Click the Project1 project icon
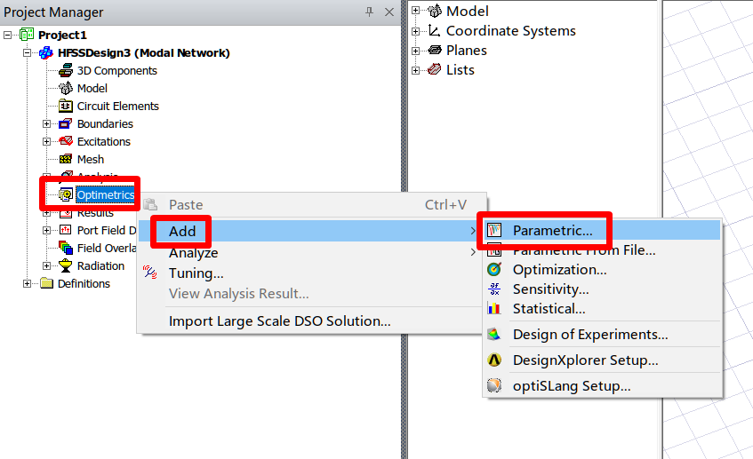This screenshot has width=753, height=459. click(27, 35)
